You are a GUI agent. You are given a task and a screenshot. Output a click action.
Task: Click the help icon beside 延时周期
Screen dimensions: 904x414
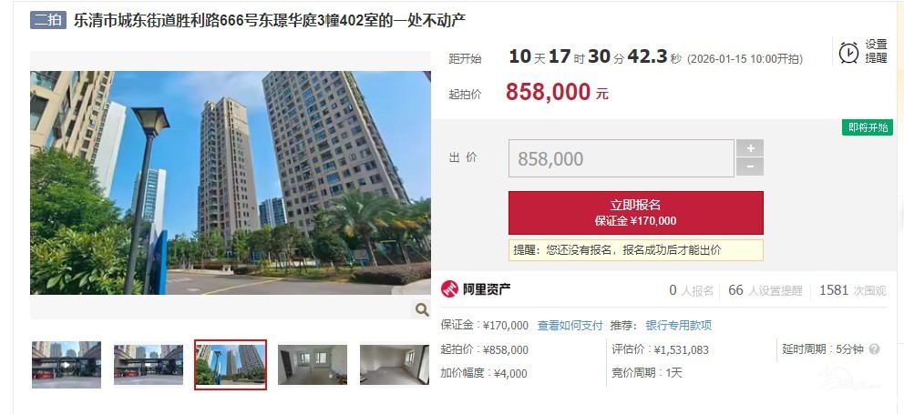[875, 348]
